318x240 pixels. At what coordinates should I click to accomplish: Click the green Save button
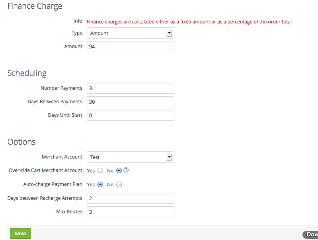click(x=20, y=234)
